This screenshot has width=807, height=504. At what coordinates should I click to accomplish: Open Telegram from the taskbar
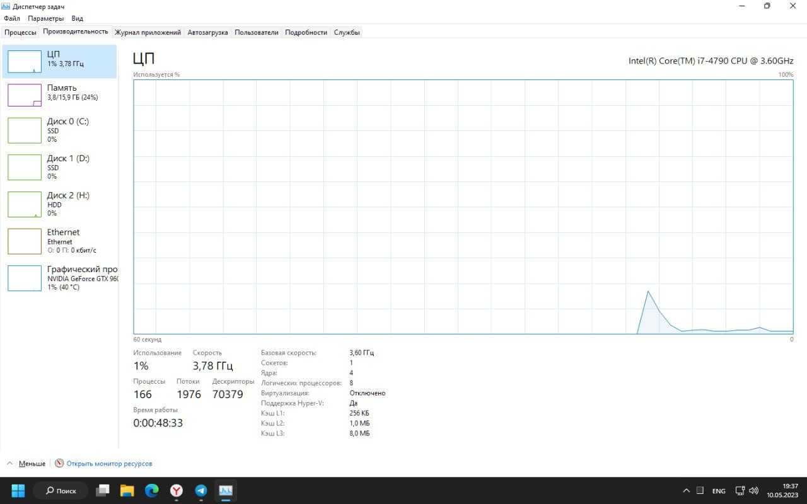[x=201, y=490]
